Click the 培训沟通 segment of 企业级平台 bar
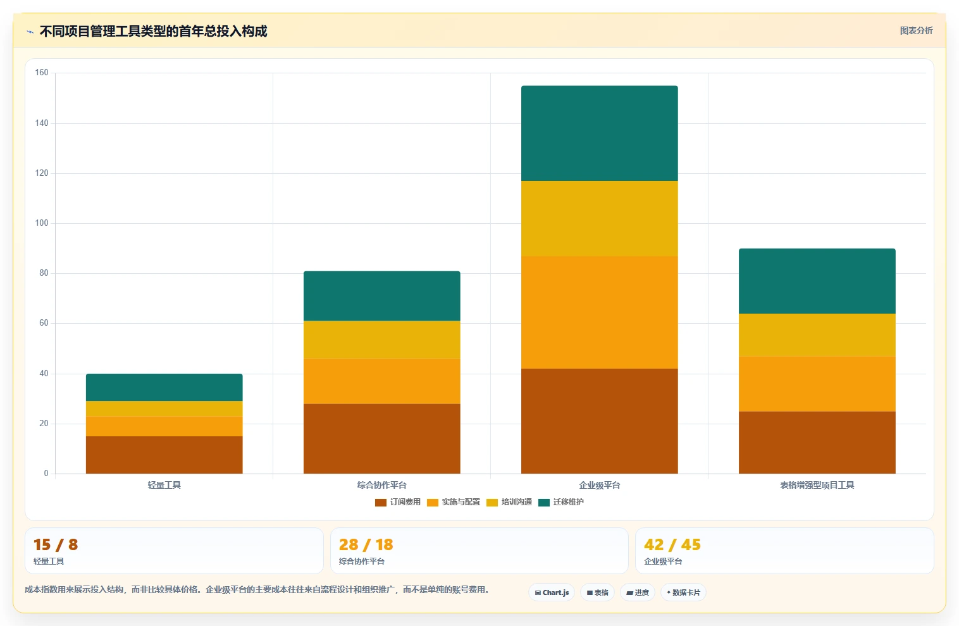The height and width of the screenshot is (626, 959). click(600, 218)
